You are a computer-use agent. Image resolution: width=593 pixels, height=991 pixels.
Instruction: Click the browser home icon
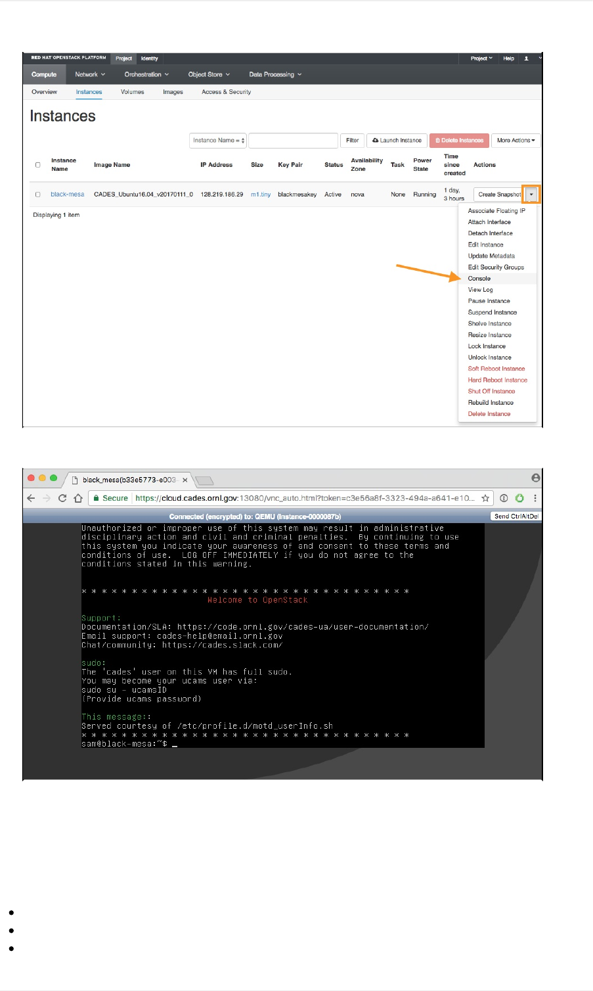(78, 498)
